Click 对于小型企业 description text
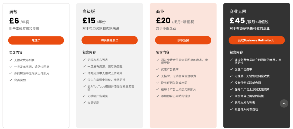Screen dimensions: 293x129 pos(166,28)
